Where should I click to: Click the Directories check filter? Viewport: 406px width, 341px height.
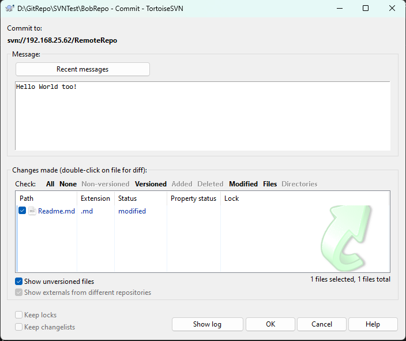click(x=299, y=184)
